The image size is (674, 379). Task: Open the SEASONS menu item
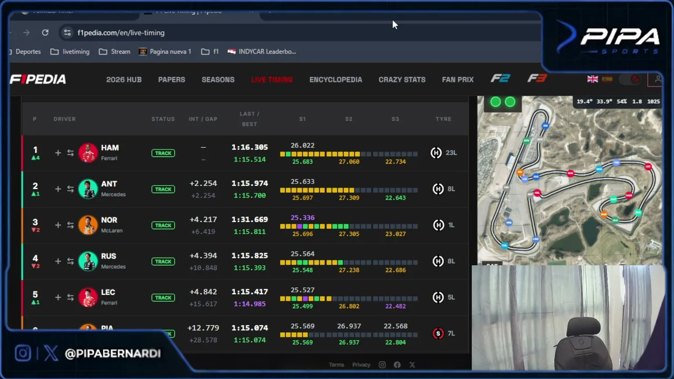(x=218, y=79)
